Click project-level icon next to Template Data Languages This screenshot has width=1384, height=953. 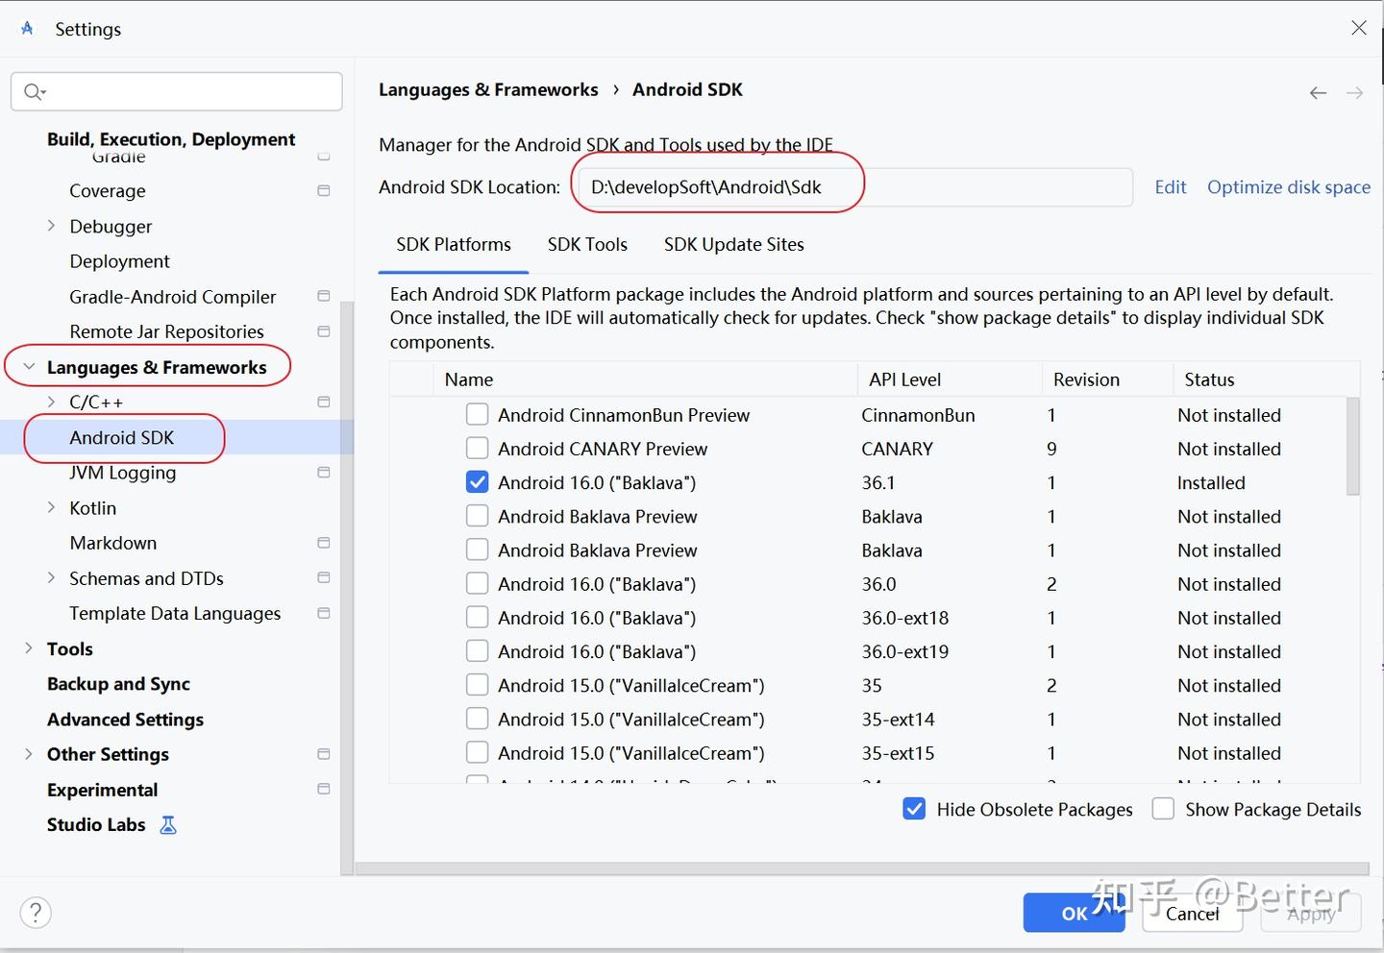(x=324, y=614)
